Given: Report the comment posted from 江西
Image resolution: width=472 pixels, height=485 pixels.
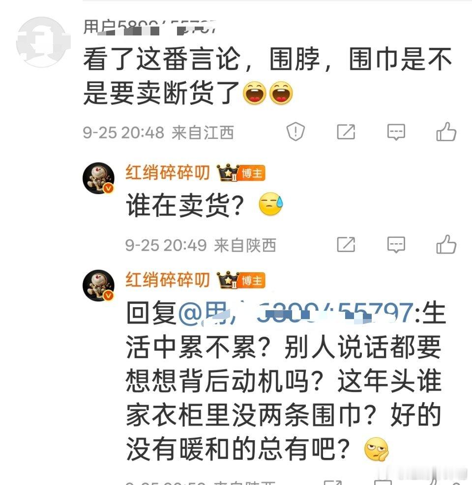Looking at the screenshot, I should [x=295, y=132].
